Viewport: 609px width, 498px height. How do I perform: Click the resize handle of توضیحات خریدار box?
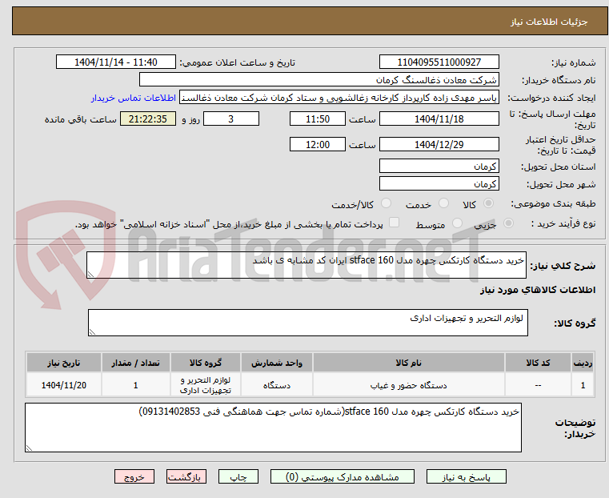(x=29, y=448)
